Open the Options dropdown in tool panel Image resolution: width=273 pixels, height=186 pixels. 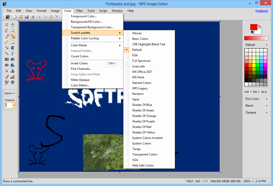(x=10, y=93)
